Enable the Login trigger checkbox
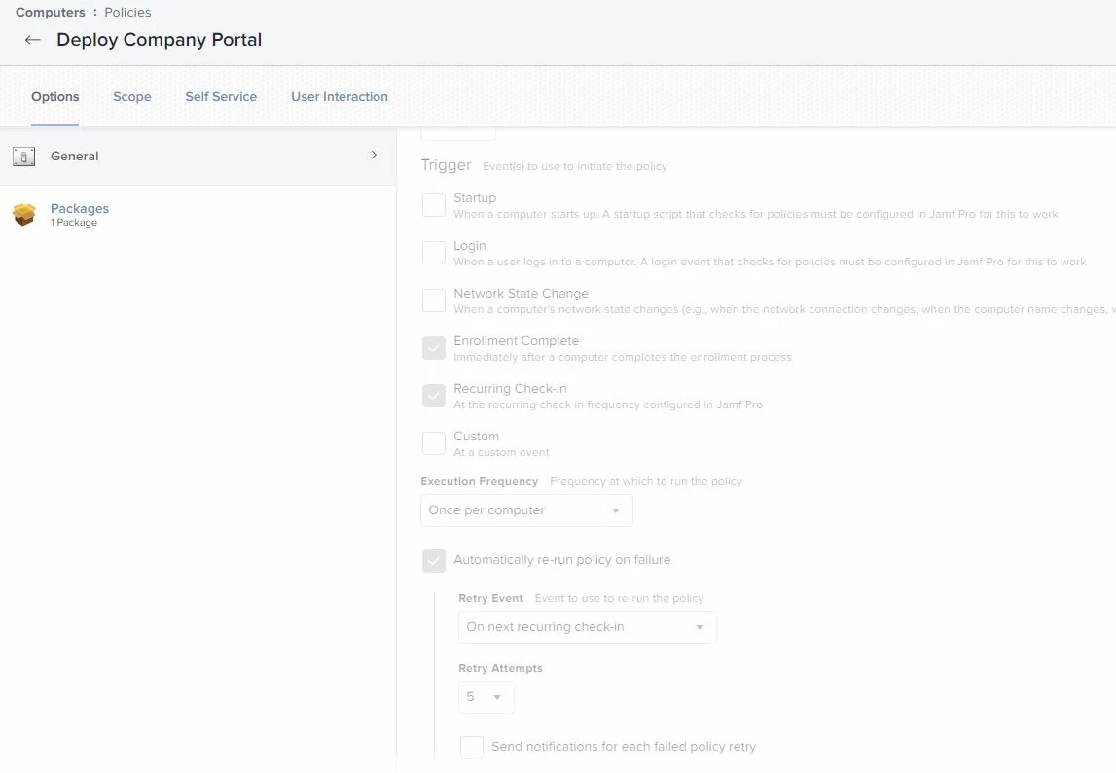Viewport: 1116px width, 773px height. [433, 253]
